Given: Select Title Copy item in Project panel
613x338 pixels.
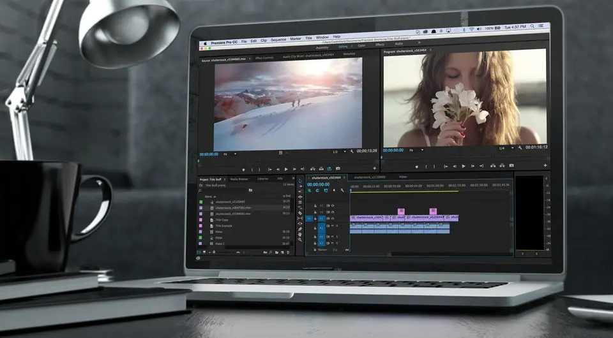Looking at the screenshot, I should [222, 220].
